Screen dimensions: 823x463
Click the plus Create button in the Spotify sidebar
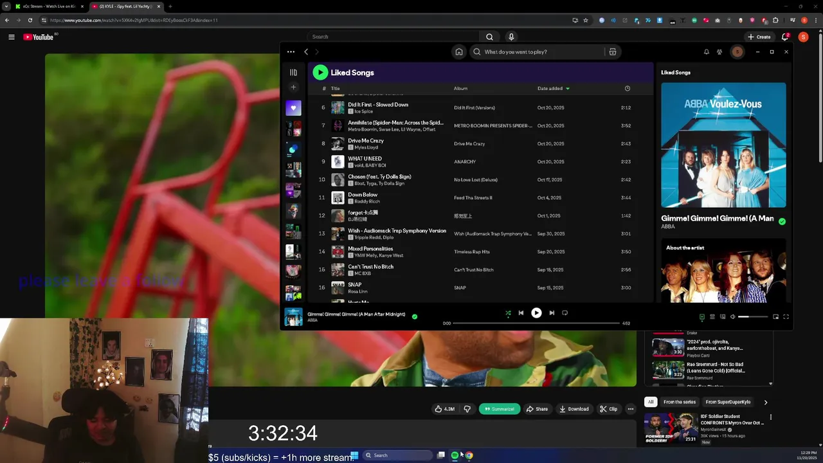coord(293,87)
